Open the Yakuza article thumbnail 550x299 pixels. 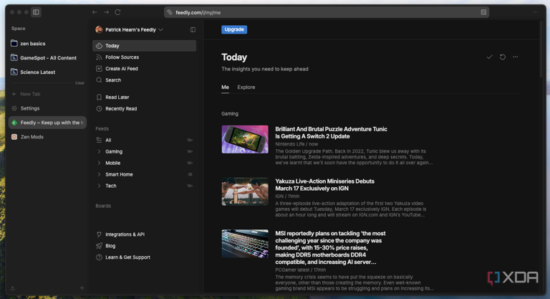pyautogui.click(x=245, y=191)
